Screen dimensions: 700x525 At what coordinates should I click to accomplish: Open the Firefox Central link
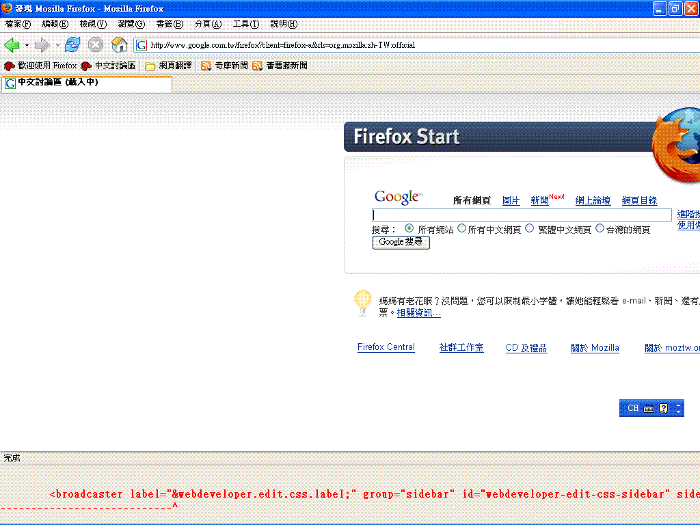[386, 347]
